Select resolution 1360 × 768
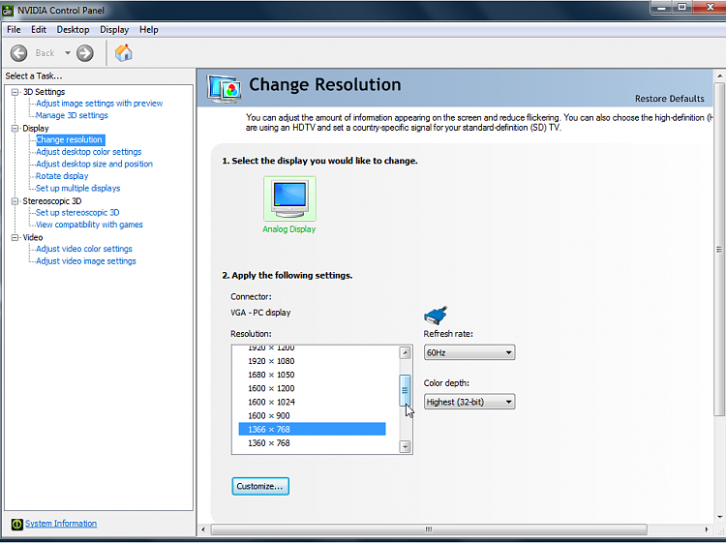Screen dimensions: 726x543 312,443
